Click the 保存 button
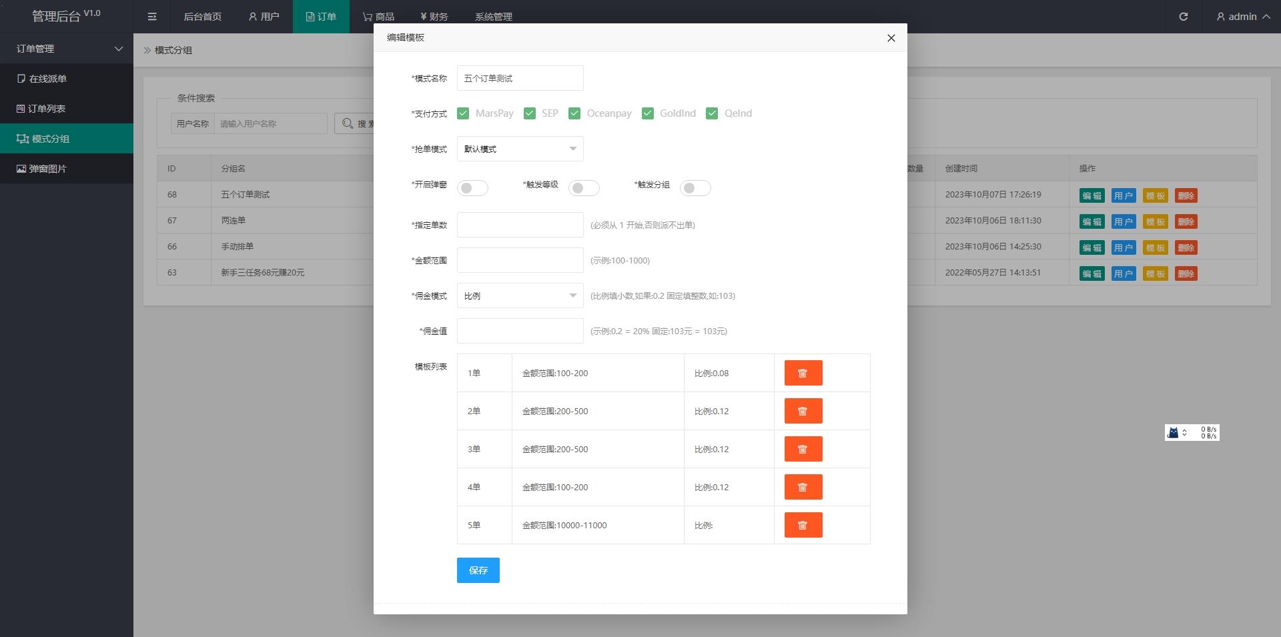The image size is (1281, 637). pyautogui.click(x=478, y=570)
